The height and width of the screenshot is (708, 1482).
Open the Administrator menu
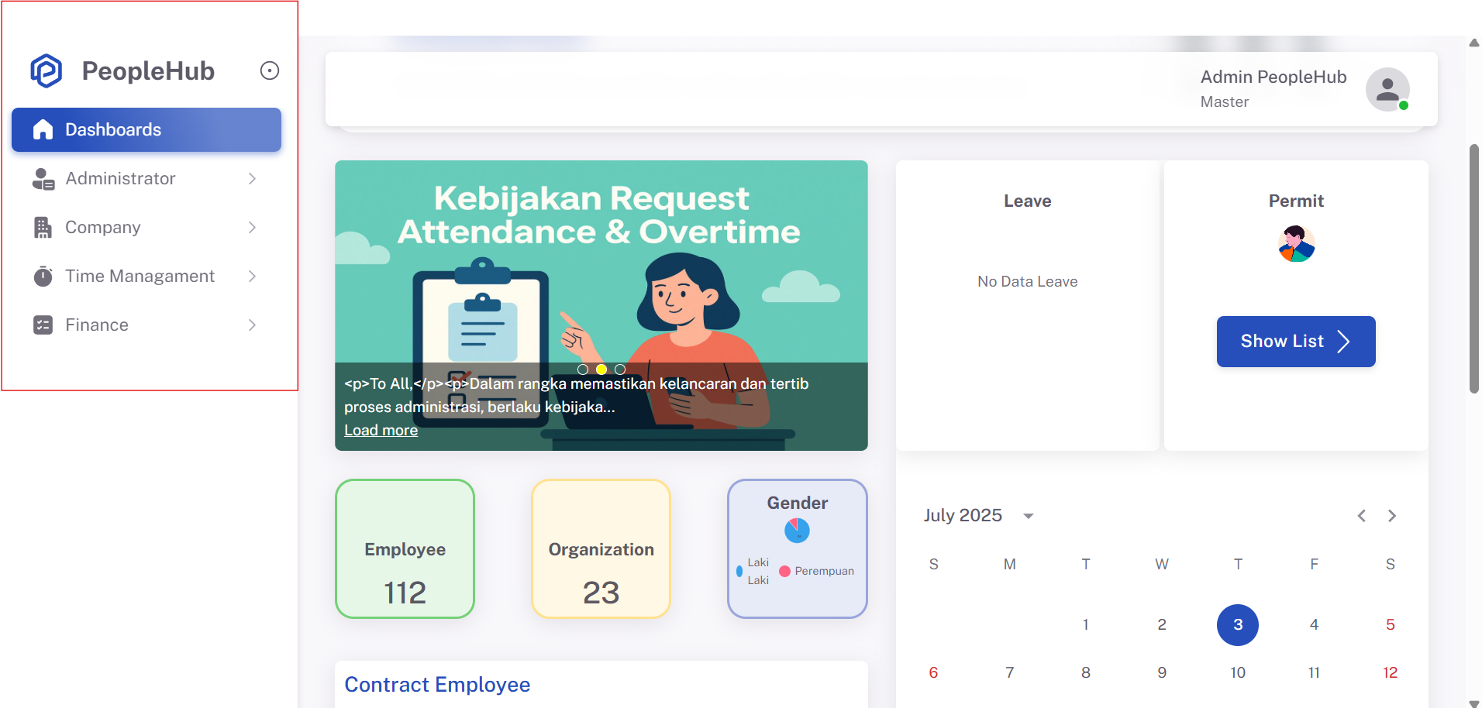point(146,178)
